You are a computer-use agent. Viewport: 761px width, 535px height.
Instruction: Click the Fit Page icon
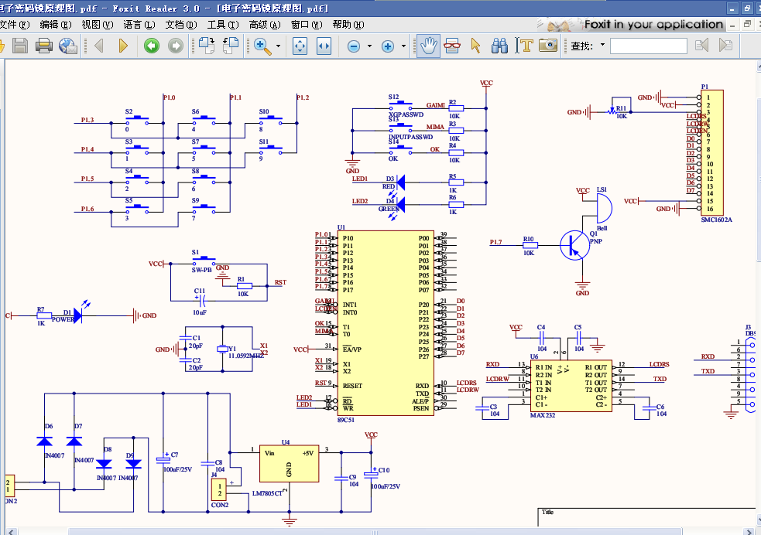[300, 46]
